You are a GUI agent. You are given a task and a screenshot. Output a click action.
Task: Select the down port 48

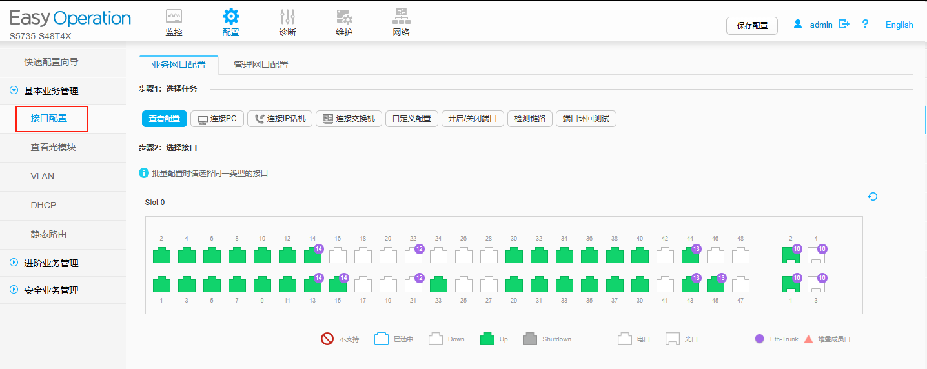click(740, 255)
